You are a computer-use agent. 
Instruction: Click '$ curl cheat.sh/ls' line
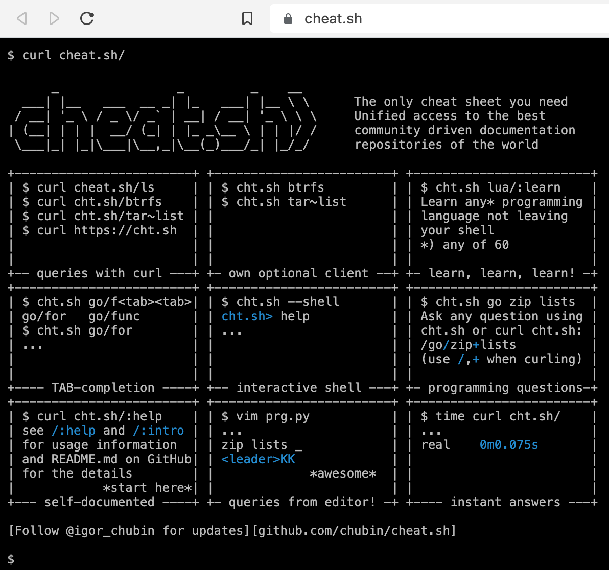pos(88,187)
